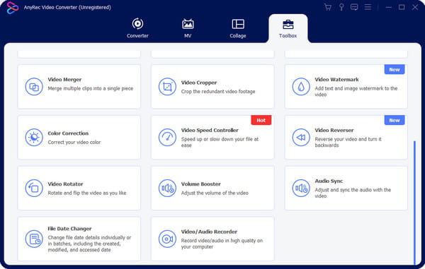Viewport: 425px width, 269px height.
Task: Click the Color Correction label
Action: [68, 133]
